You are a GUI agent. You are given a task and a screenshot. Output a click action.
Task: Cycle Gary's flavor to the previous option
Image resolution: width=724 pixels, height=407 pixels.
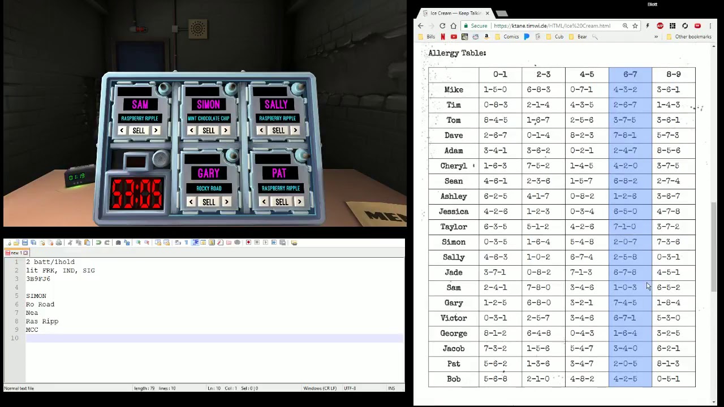pos(191,202)
